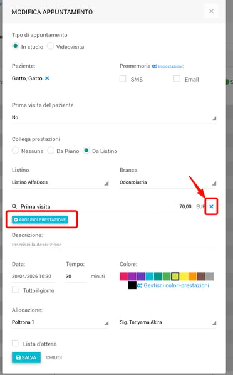Select the Da Piano option
233x375 pixels.
tap(51, 151)
